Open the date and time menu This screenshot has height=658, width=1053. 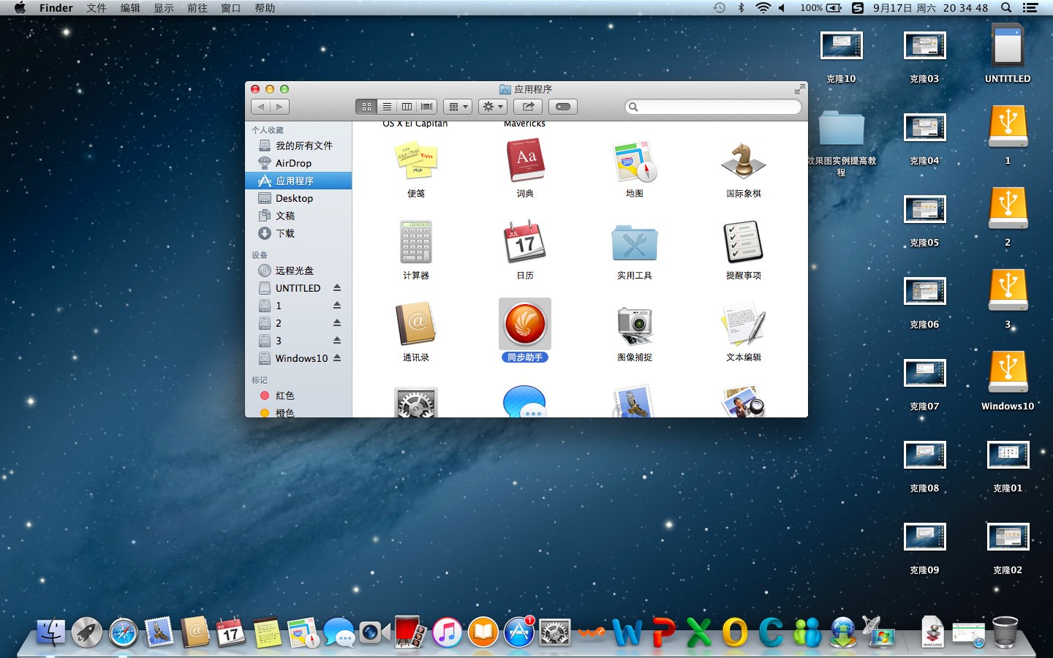[930, 8]
